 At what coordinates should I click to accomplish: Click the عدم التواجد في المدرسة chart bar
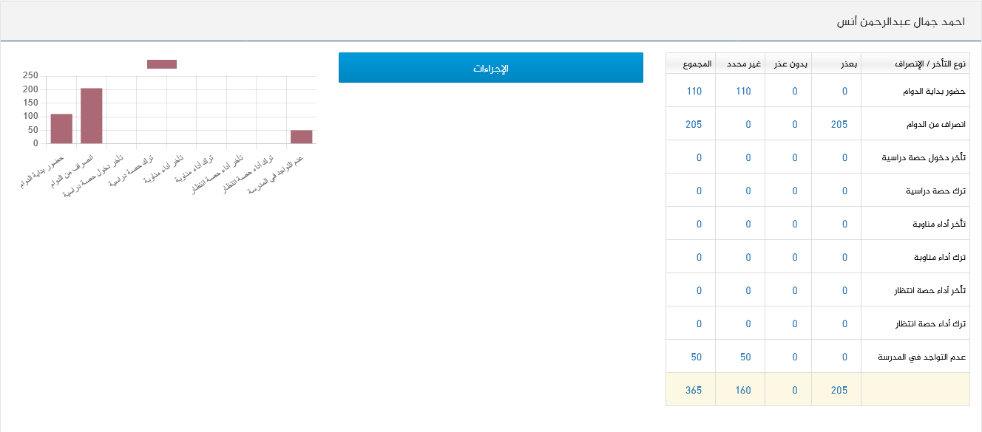[x=301, y=137]
